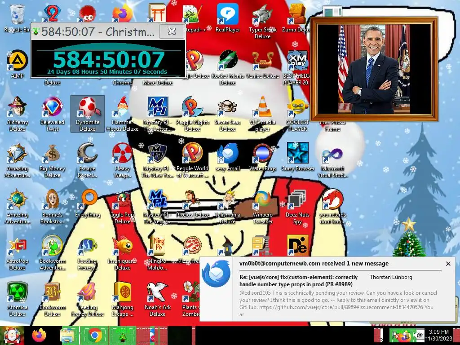Launch Winaero Tweaker shortcut
This screenshot has height=345, width=460.
pyautogui.click(x=262, y=207)
